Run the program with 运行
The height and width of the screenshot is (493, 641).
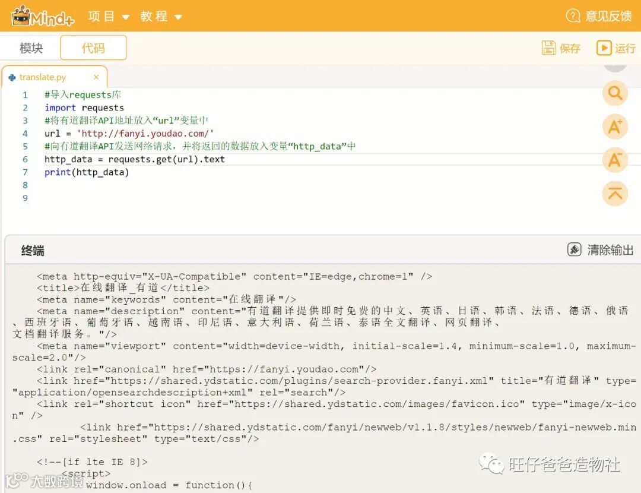coord(616,48)
